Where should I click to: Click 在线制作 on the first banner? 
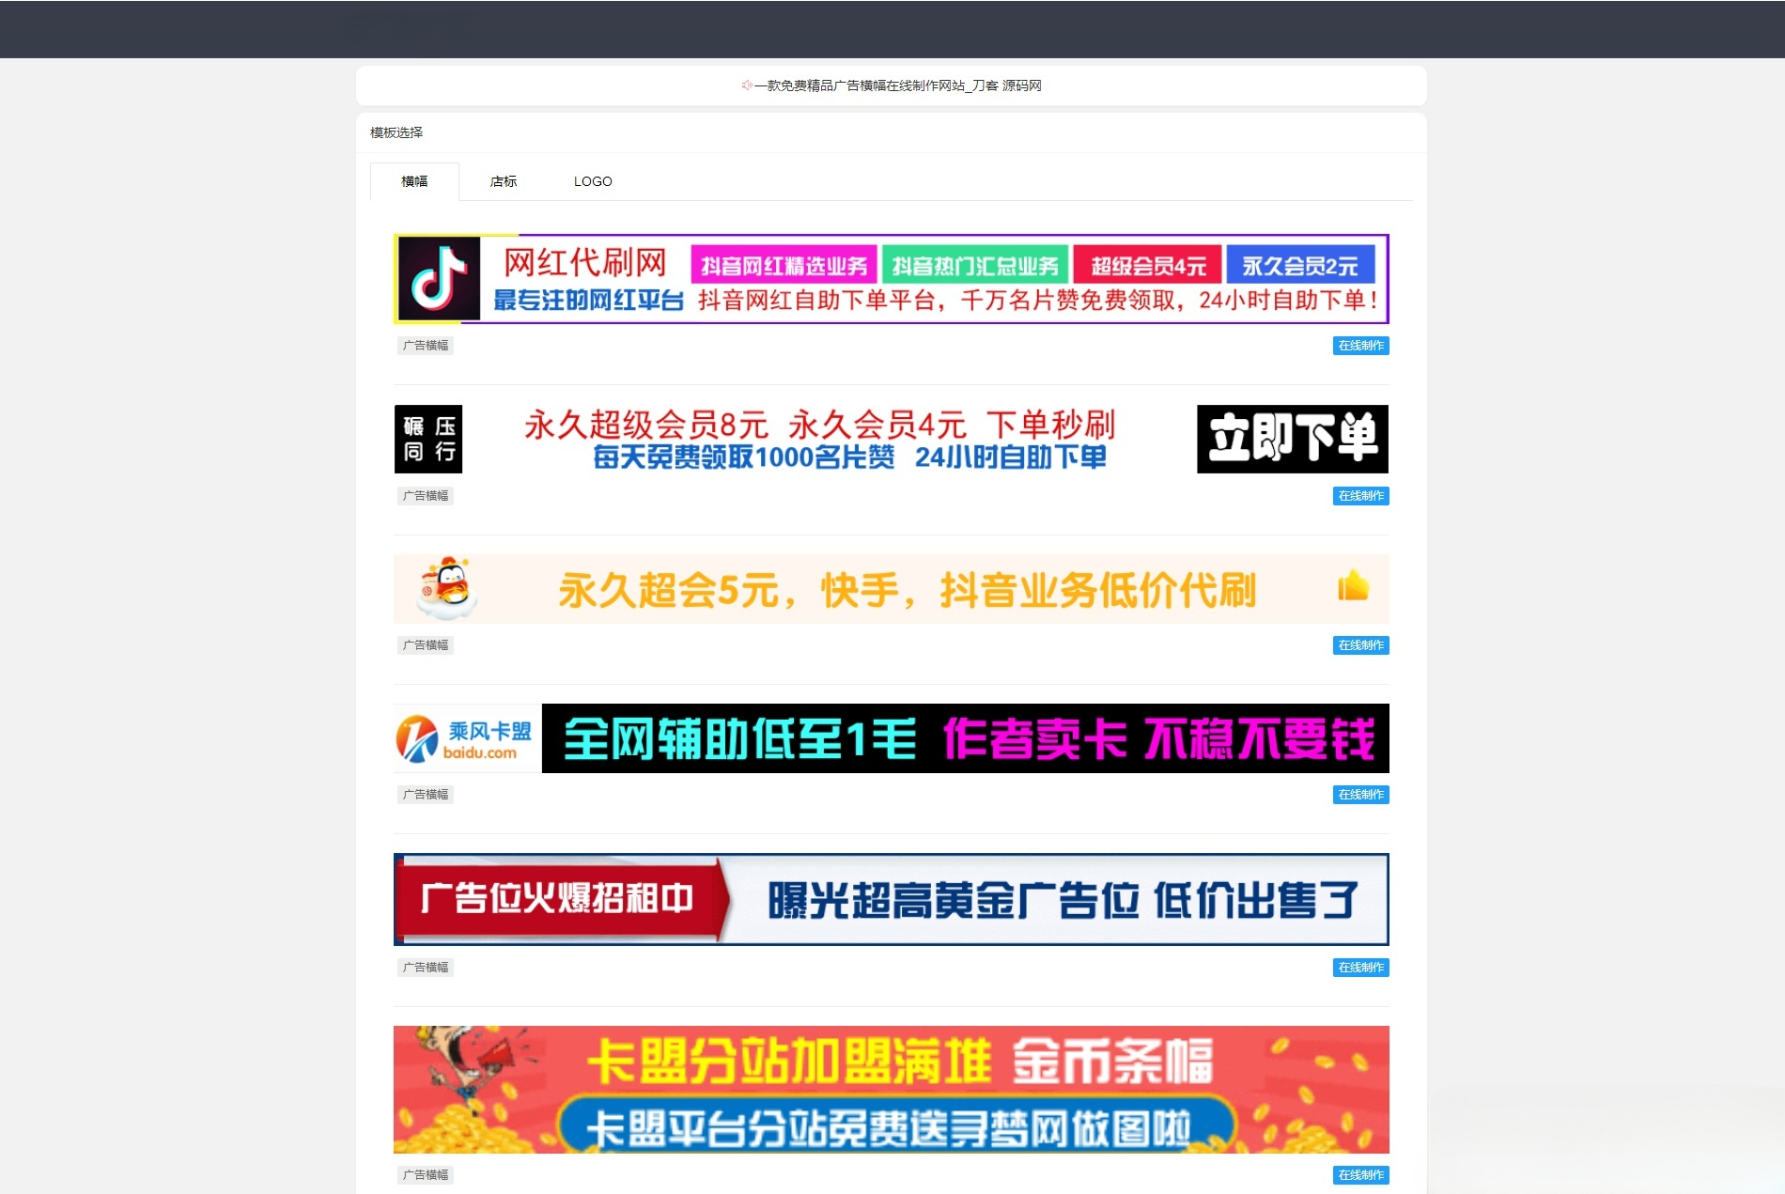tap(1359, 346)
